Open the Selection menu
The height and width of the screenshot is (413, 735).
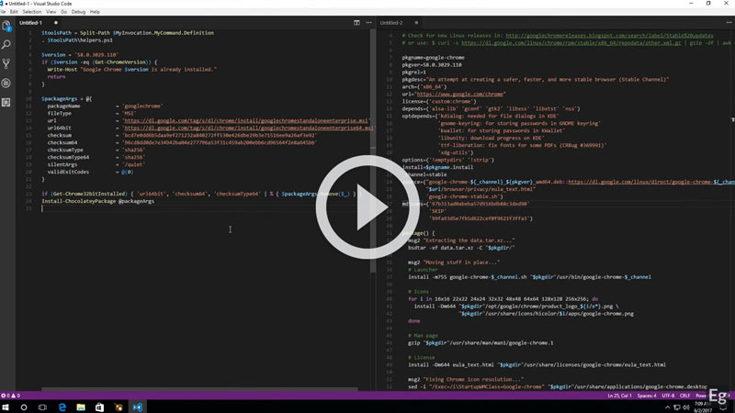(x=32, y=12)
